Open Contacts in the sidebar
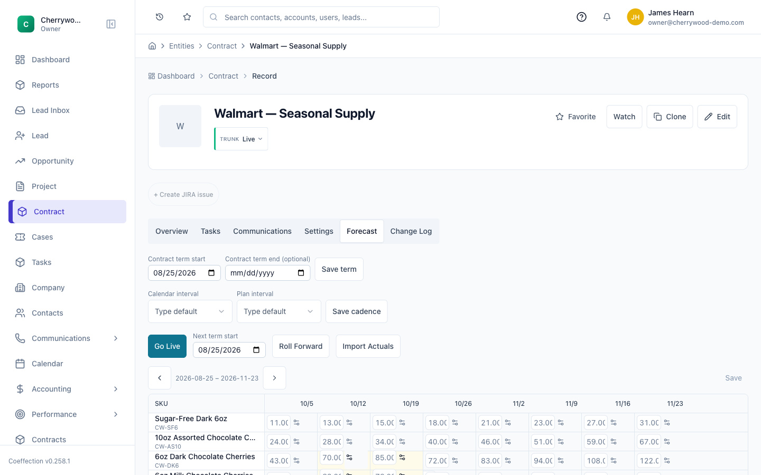The height and width of the screenshot is (475, 761). (x=67, y=313)
